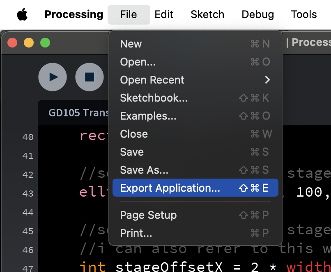Viewport: 331px width, 272px height.
Task: Select Examples... menu entry
Action: coord(195,116)
